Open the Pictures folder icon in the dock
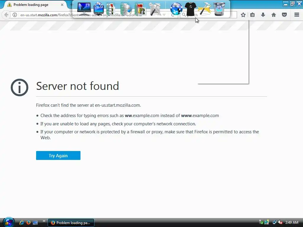 pyautogui.click(x=141, y=9)
